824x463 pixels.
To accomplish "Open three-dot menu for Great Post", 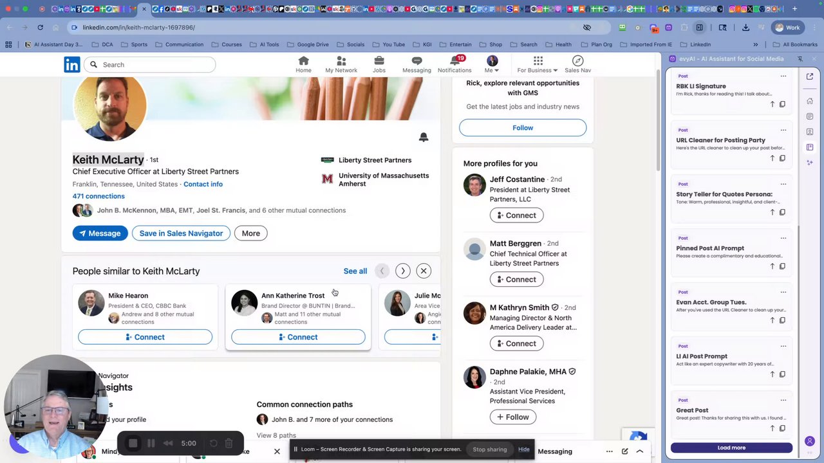I will click(x=783, y=400).
